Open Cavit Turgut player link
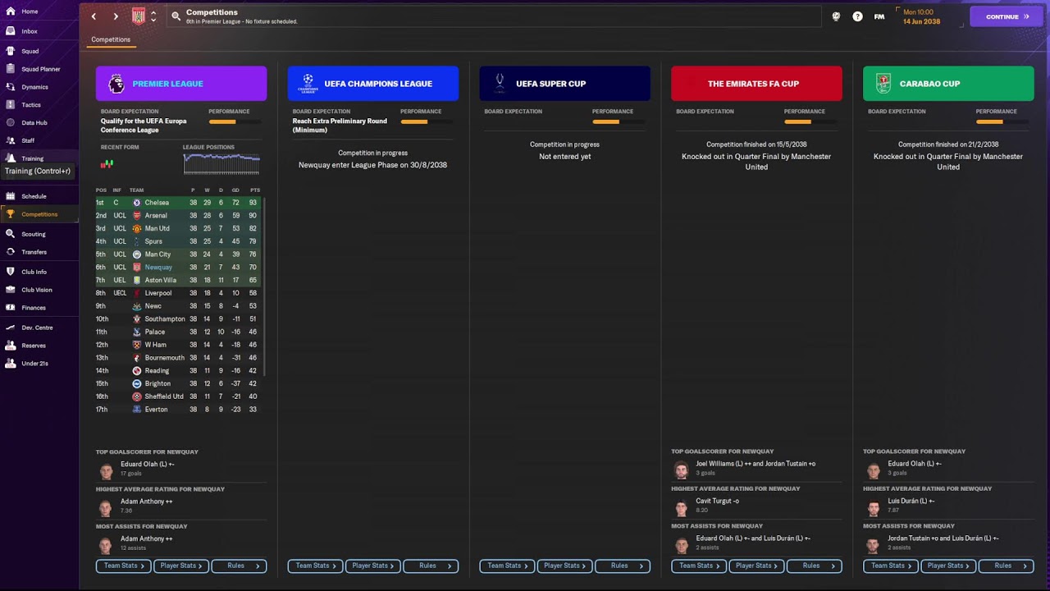 (x=717, y=502)
